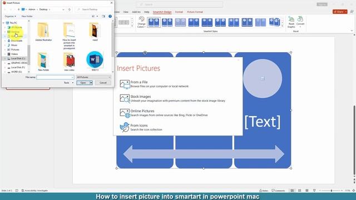Switch to the SmartArt Design tab

point(162,12)
